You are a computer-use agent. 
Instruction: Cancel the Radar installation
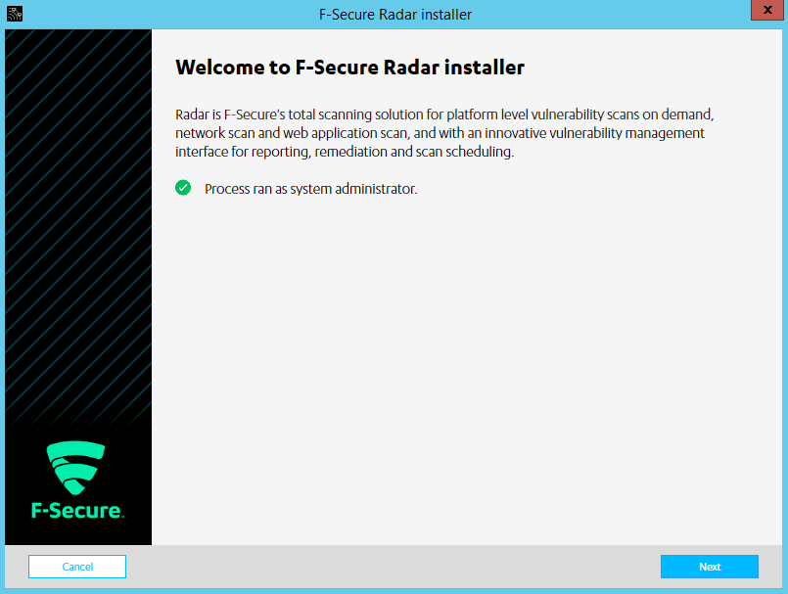(77, 567)
